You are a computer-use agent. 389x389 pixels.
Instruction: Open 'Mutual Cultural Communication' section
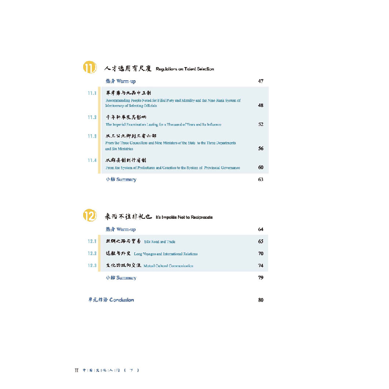[x=168, y=265]
